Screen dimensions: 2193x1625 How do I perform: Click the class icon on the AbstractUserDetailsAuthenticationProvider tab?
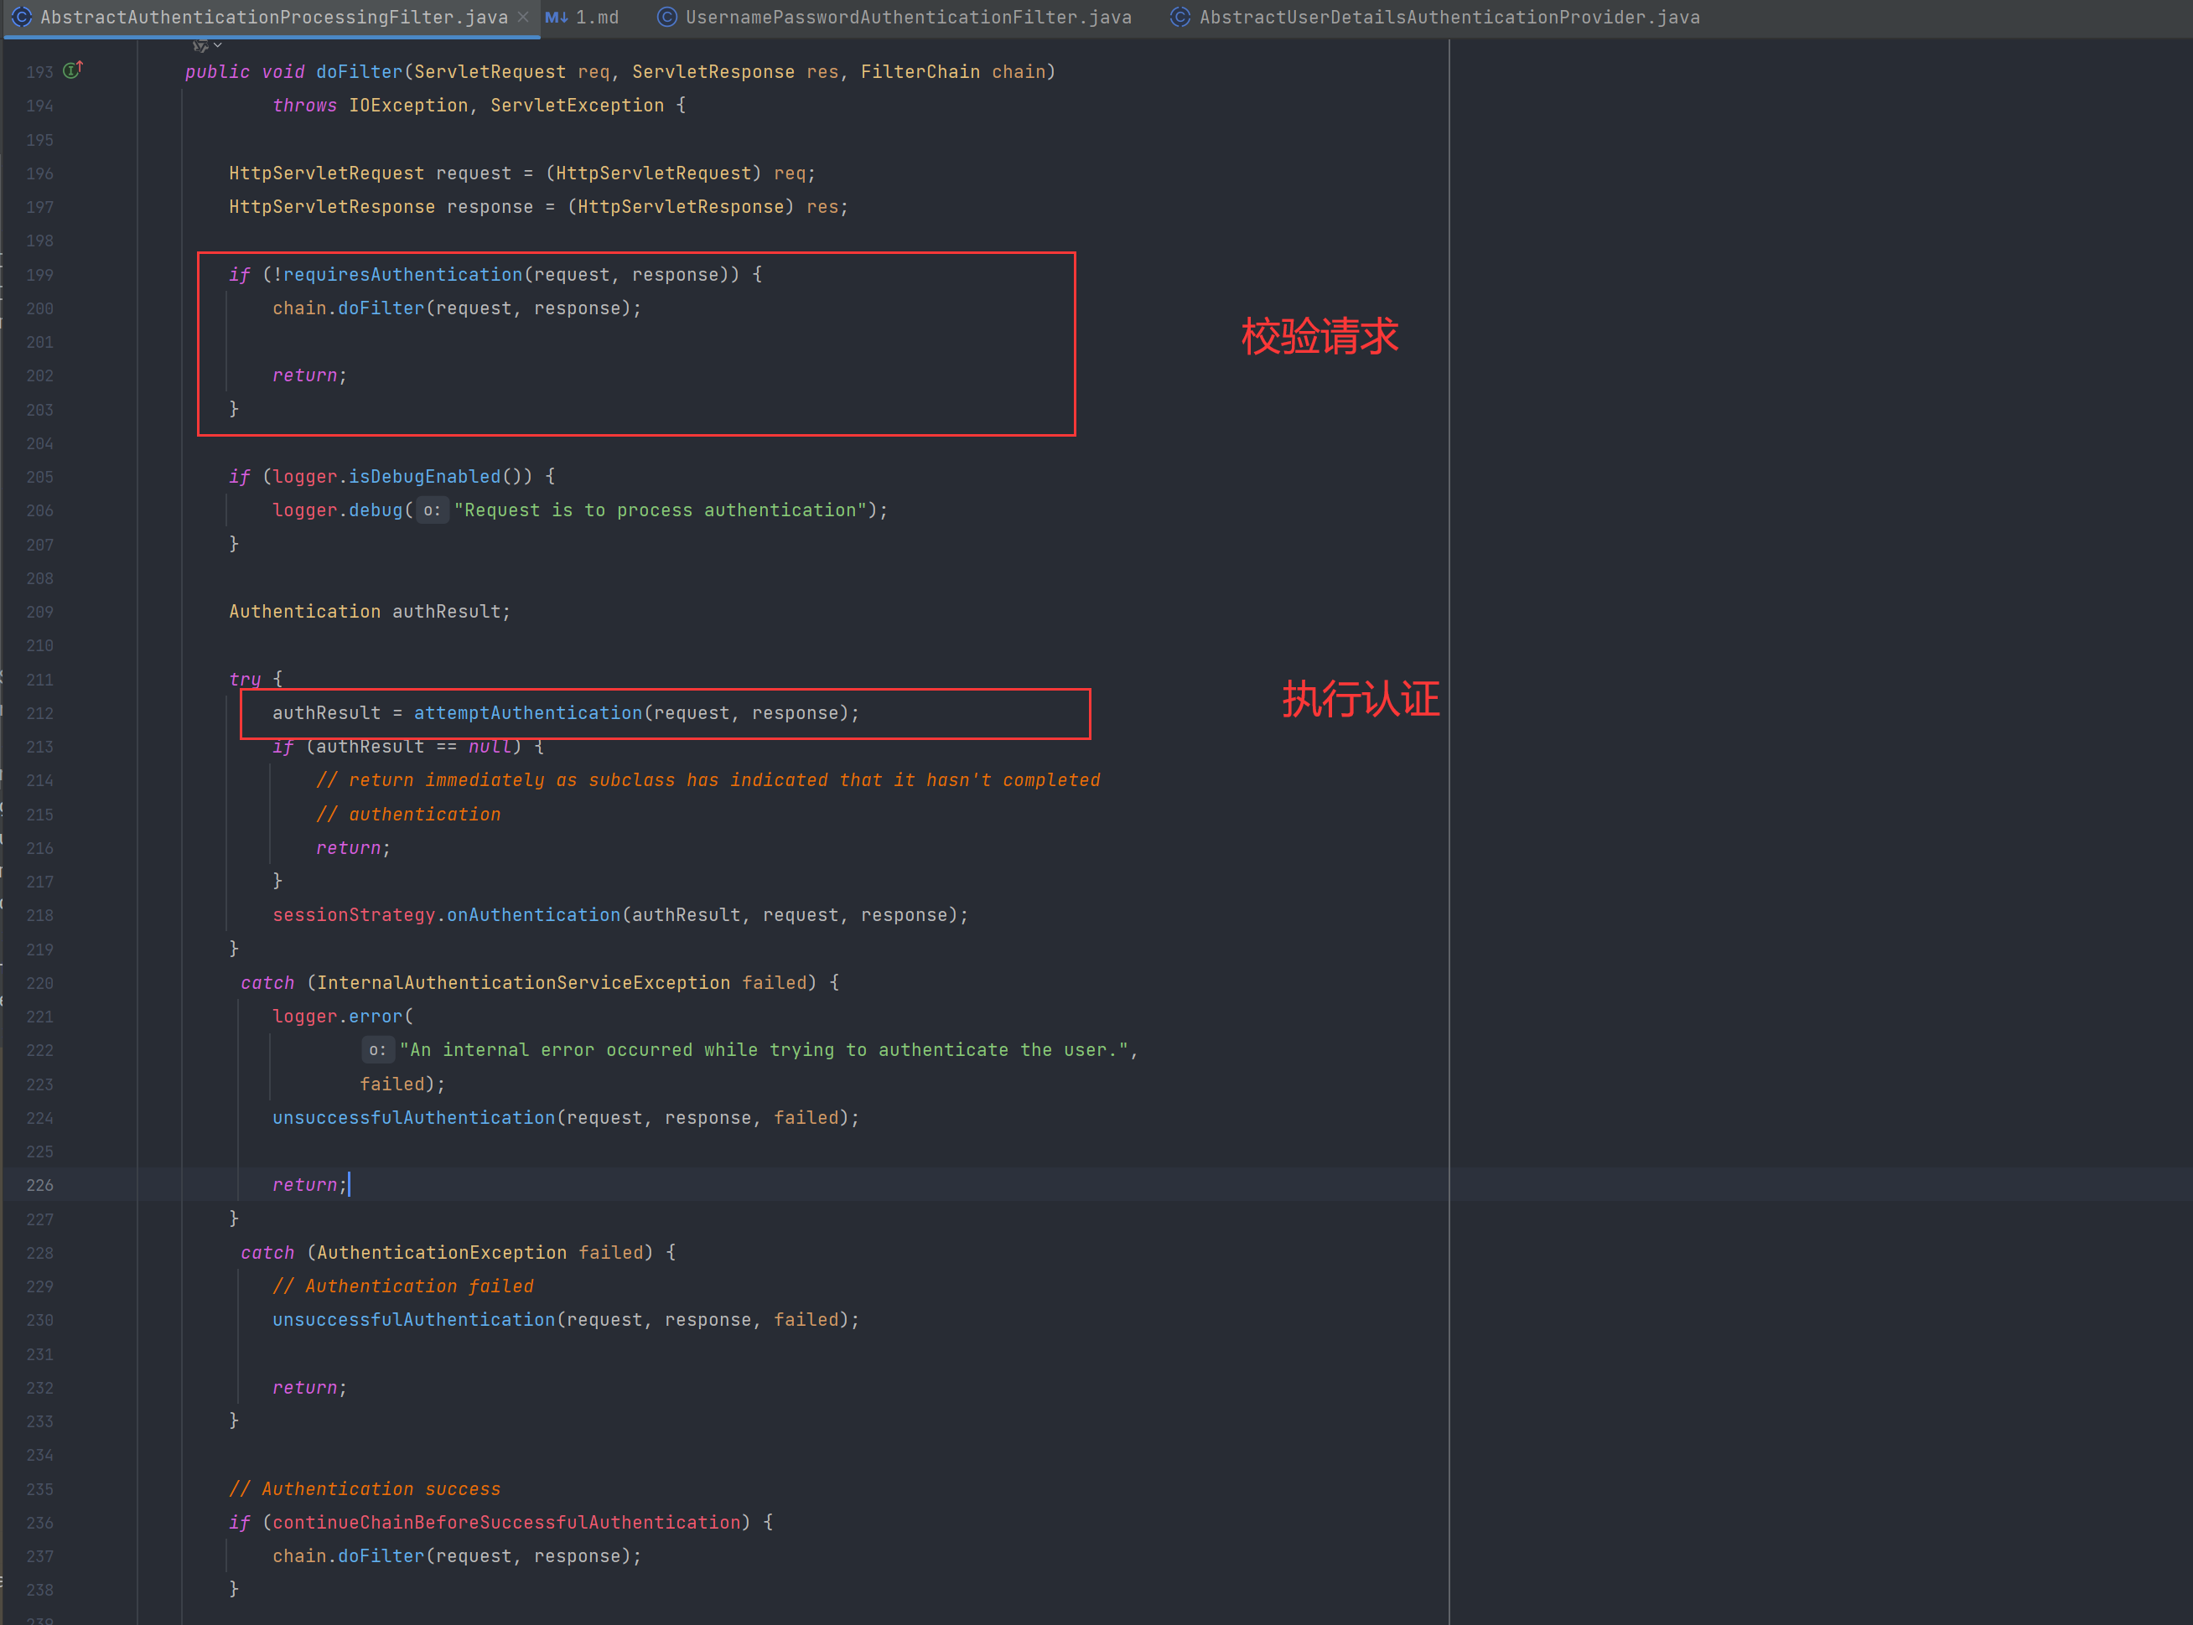pyautogui.click(x=1179, y=17)
